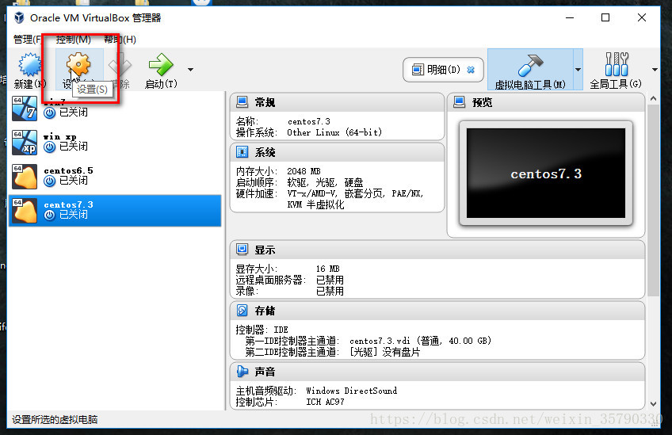Click the Audio (声音) speaker icon
Screen dimensions: 672x435
242,371
